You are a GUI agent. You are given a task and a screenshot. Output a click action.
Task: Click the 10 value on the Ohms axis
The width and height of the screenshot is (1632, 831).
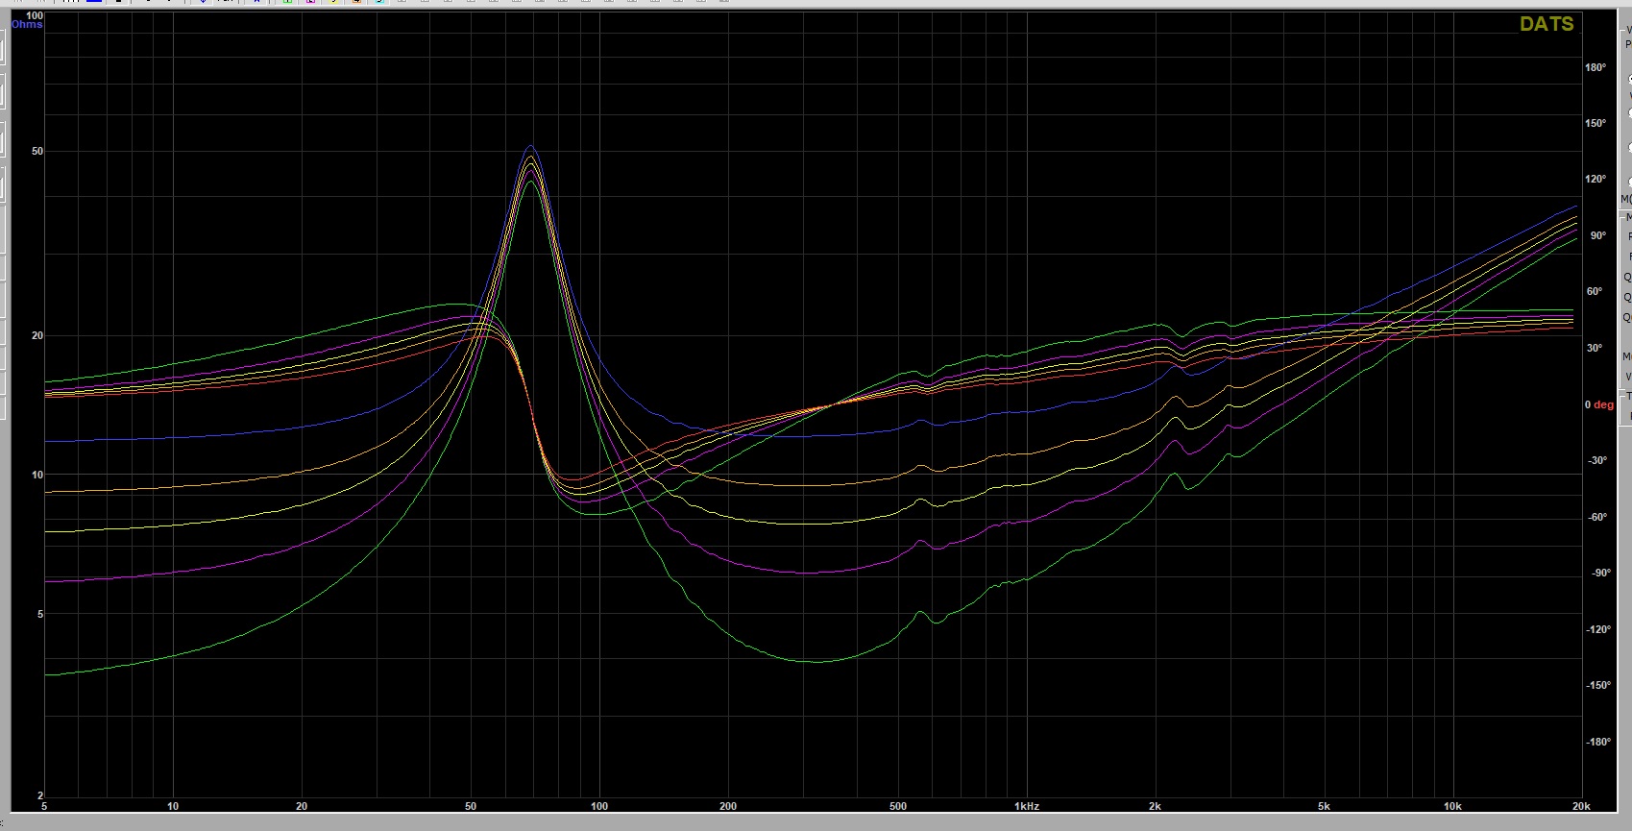(37, 476)
